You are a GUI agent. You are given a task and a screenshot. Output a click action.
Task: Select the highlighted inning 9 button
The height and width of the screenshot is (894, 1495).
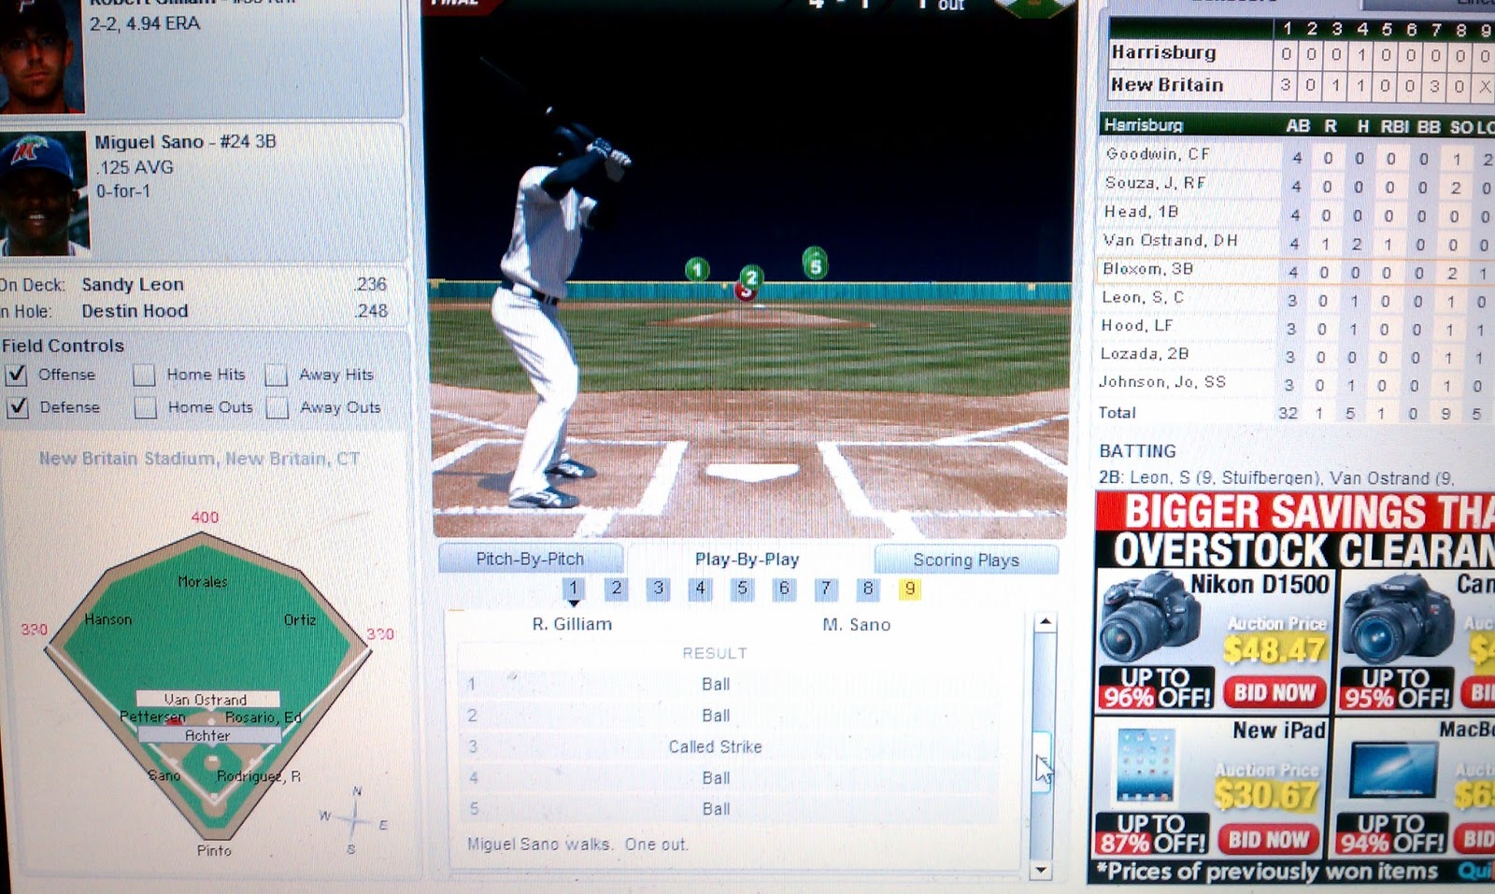909,589
